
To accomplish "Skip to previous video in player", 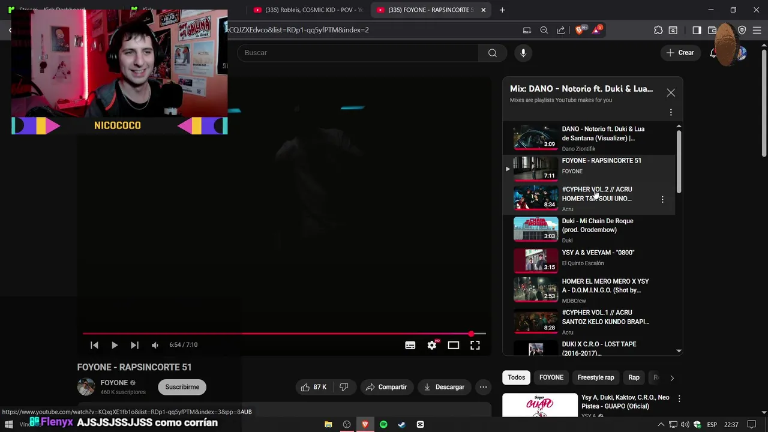I will tap(94, 345).
